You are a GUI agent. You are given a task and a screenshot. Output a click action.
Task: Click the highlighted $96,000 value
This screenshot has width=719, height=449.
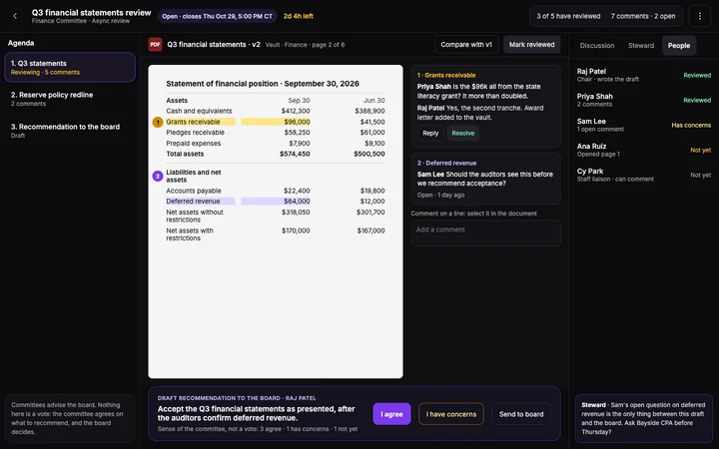[276, 122]
